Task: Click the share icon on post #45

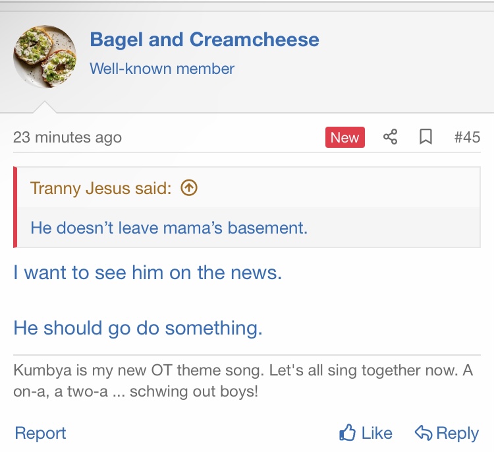Action: (391, 137)
